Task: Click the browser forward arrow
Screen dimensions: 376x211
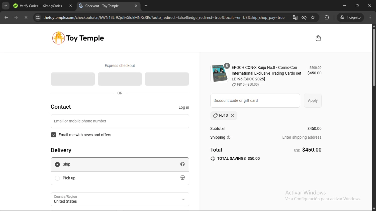Action: tap(16, 18)
